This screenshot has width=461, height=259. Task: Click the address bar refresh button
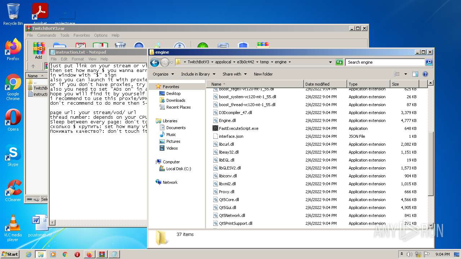pyautogui.click(x=339, y=62)
